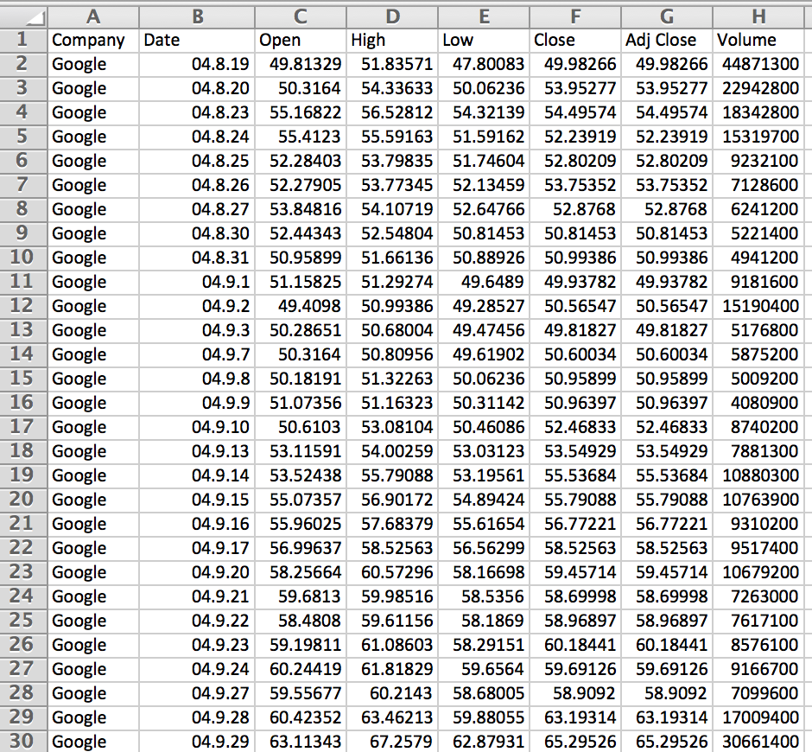Select row 17 header
The height and width of the screenshot is (752, 812).
[x=24, y=427]
